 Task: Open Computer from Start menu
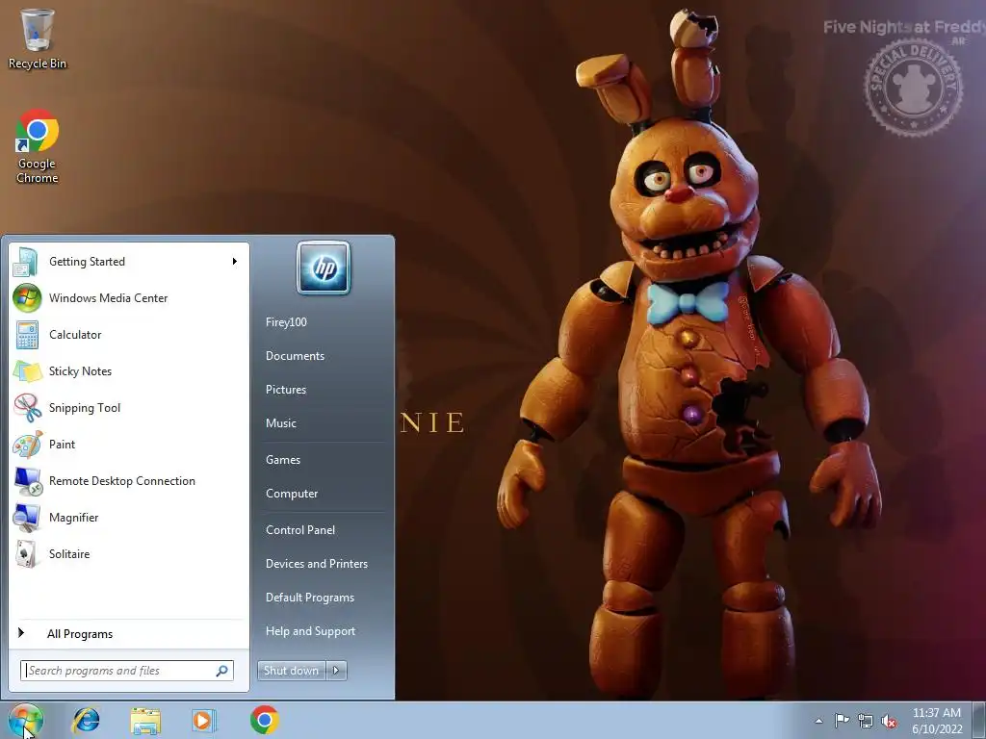(x=292, y=494)
